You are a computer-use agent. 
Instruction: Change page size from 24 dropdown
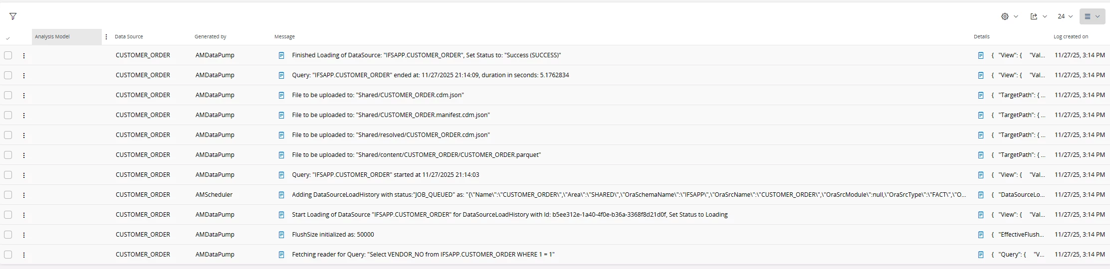1065,16
